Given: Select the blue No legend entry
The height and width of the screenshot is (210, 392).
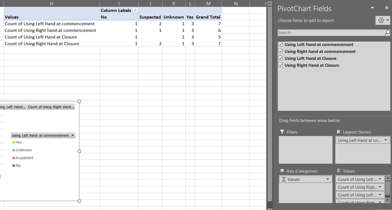Looking at the screenshot, I should pos(16,166).
